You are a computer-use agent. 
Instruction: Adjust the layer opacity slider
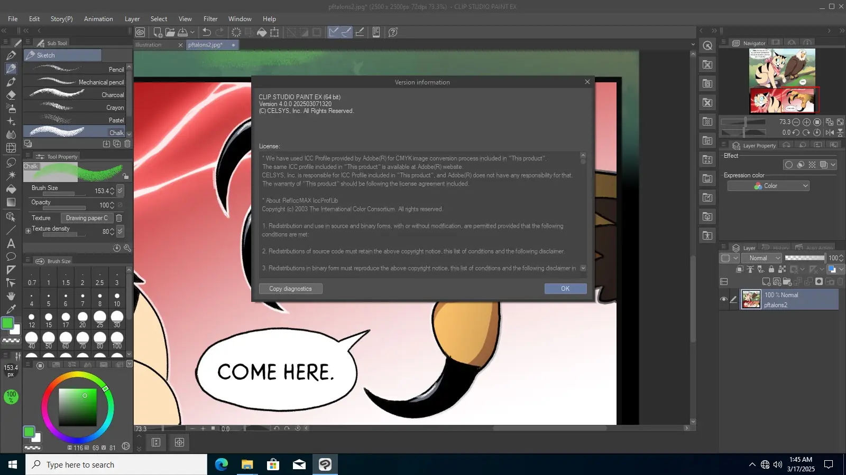click(x=804, y=258)
